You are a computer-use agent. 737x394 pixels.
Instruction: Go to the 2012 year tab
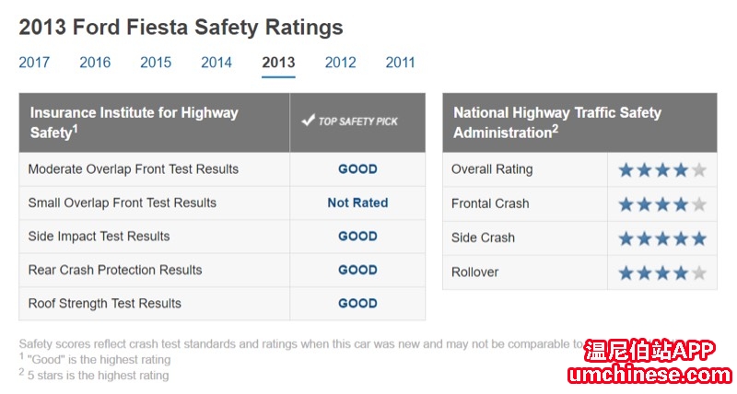[340, 63]
